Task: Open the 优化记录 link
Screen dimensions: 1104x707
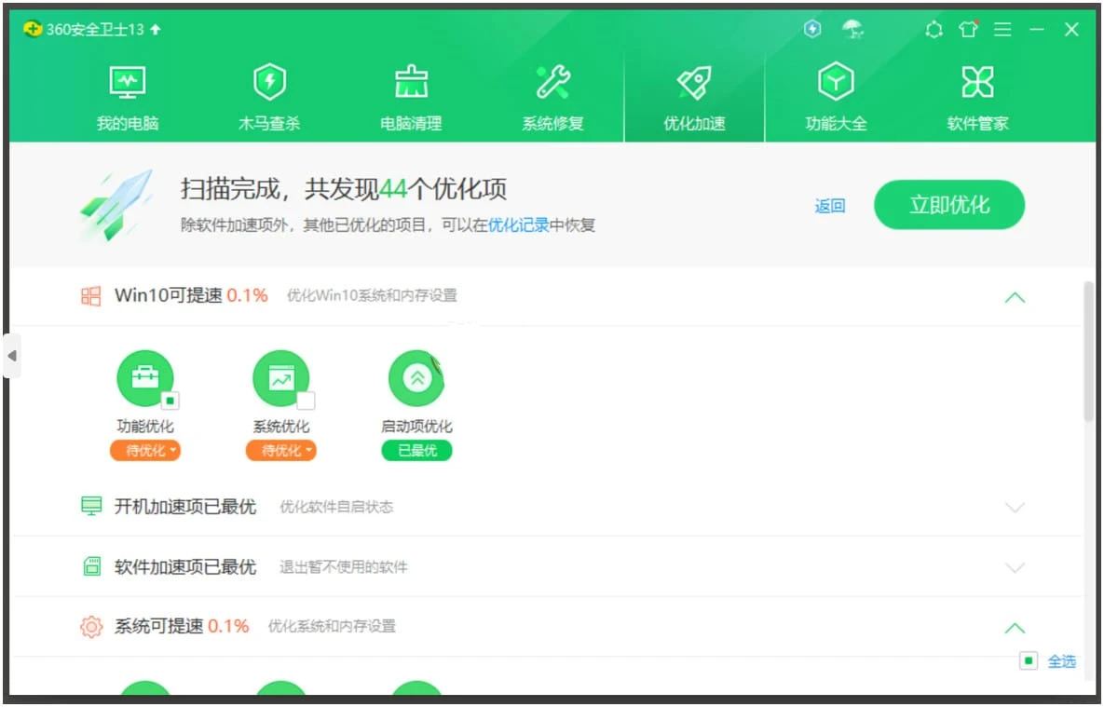Action: click(518, 225)
